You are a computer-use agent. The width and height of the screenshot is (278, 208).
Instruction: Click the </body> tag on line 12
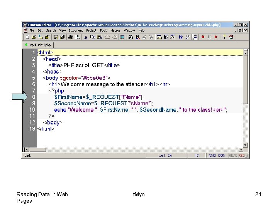coord(53,122)
